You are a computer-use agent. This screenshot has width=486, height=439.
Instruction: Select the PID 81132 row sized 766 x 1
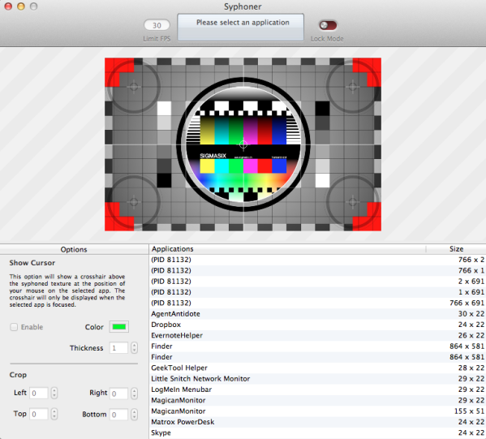(x=317, y=271)
